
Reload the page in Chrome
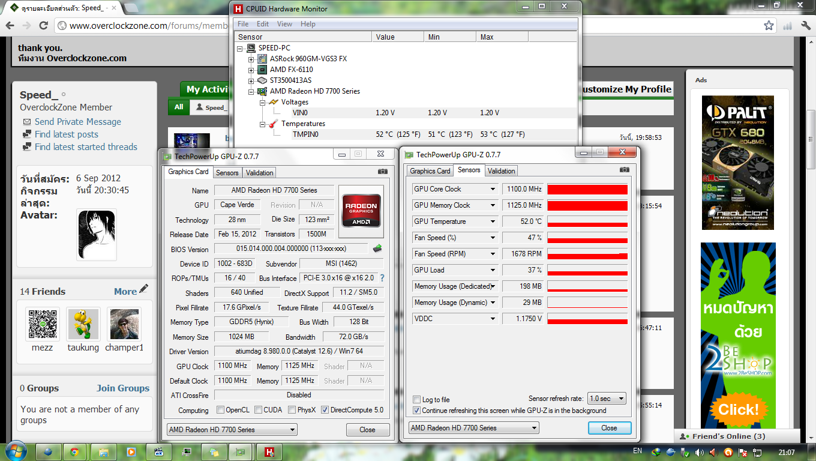(43, 25)
